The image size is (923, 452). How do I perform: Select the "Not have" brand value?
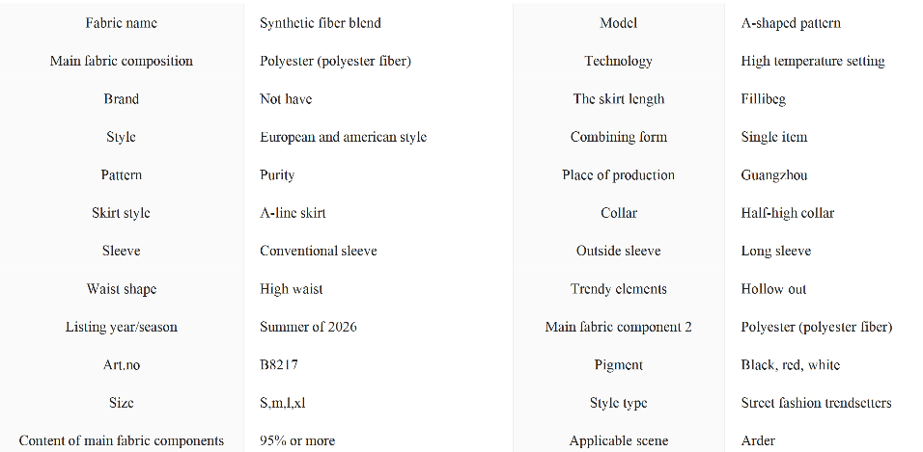pos(286,99)
